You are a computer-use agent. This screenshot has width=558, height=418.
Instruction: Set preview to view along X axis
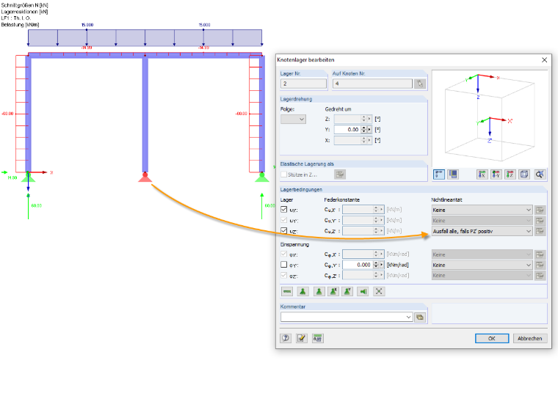click(x=482, y=175)
